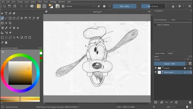
Task: Open Brush Smoothing dropdown
Action: click(181, 20)
